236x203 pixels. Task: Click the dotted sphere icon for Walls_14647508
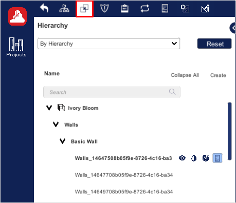tap(206, 158)
